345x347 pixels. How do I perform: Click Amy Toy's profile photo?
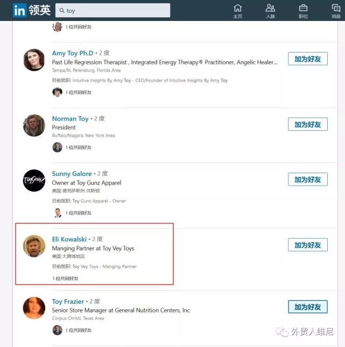click(x=34, y=60)
